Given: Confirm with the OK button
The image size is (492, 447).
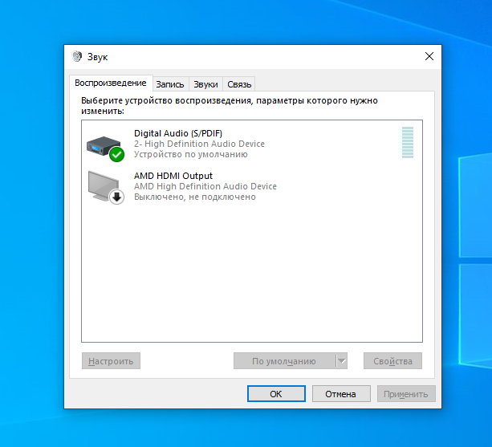Looking at the screenshot, I should click(x=276, y=394).
